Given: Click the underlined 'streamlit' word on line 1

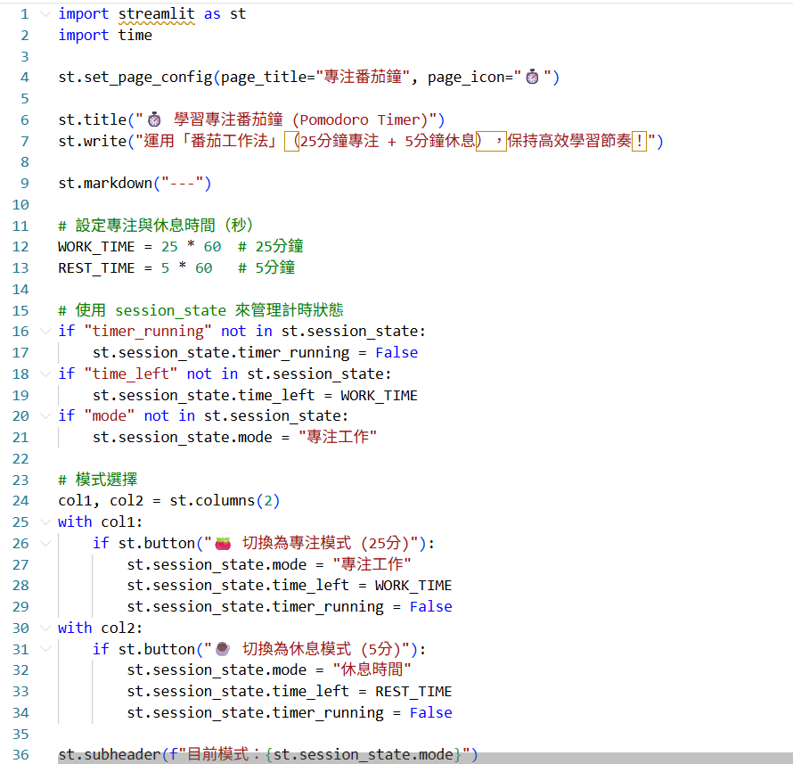Looking at the screenshot, I should coord(156,14).
